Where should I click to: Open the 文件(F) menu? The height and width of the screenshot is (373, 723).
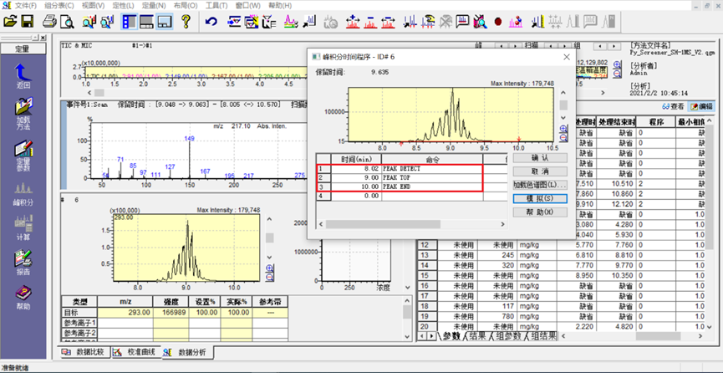pos(25,5)
